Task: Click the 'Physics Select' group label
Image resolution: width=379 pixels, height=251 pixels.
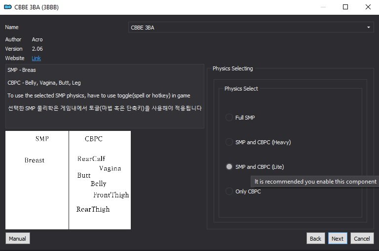Action: click(241, 89)
